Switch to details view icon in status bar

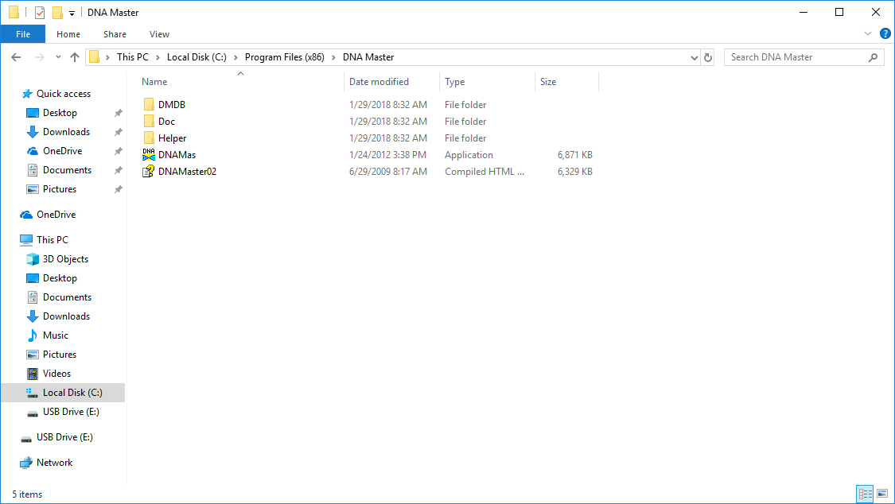tap(866, 494)
